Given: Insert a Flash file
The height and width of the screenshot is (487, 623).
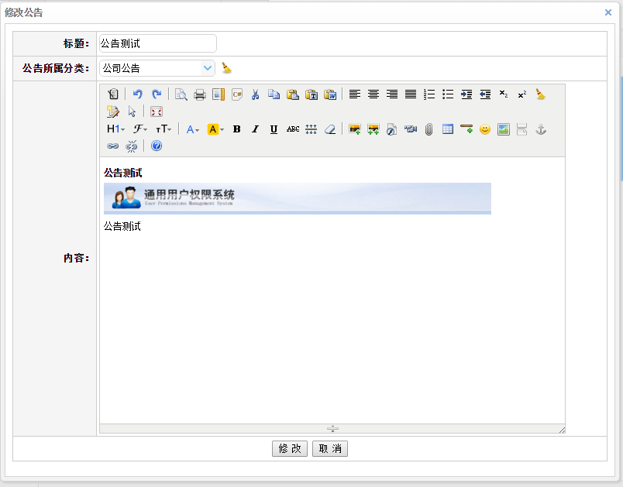Looking at the screenshot, I should pos(392,129).
